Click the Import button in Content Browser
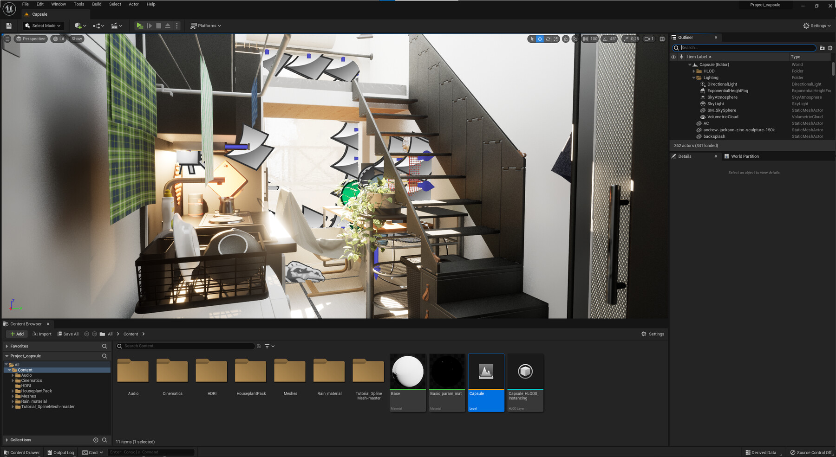Screen dimensions: 836x457 tap(42, 334)
